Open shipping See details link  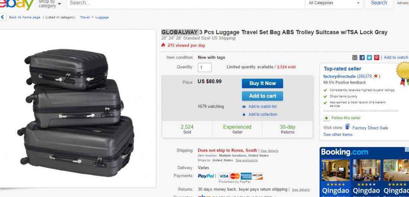[x=269, y=151]
